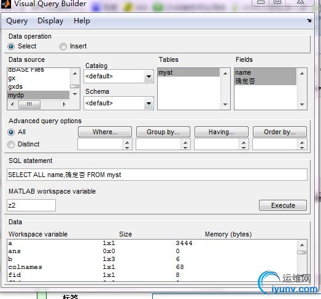Image resolution: width=321 pixels, height=299 pixels.
Task: Select workspace variable b row
Action: [x=152, y=259]
